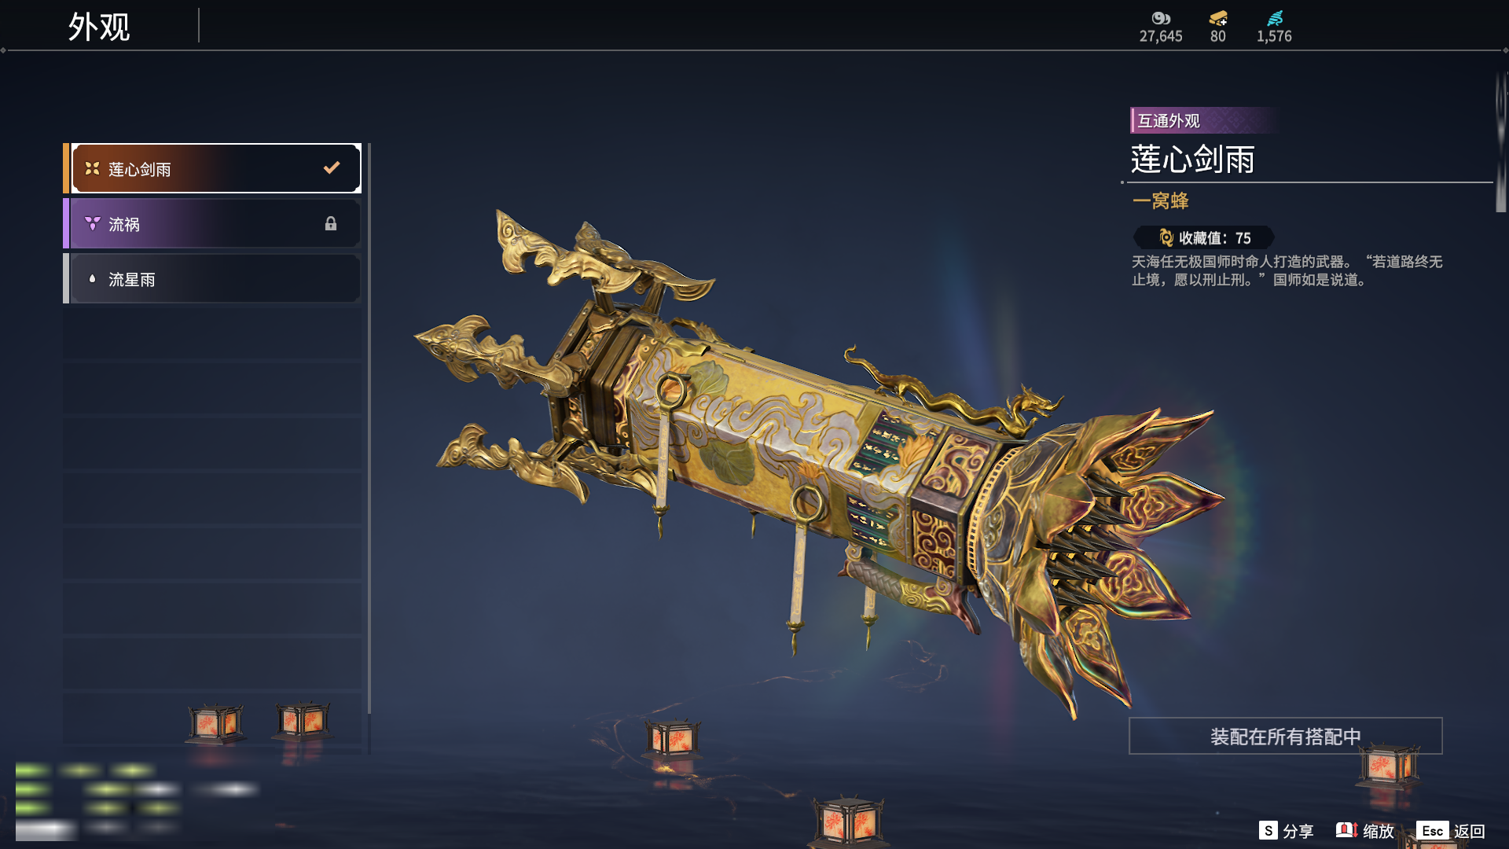Click the gold ingot currency icon
Image resolution: width=1509 pixels, height=849 pixels.
tap(1218, 18)
